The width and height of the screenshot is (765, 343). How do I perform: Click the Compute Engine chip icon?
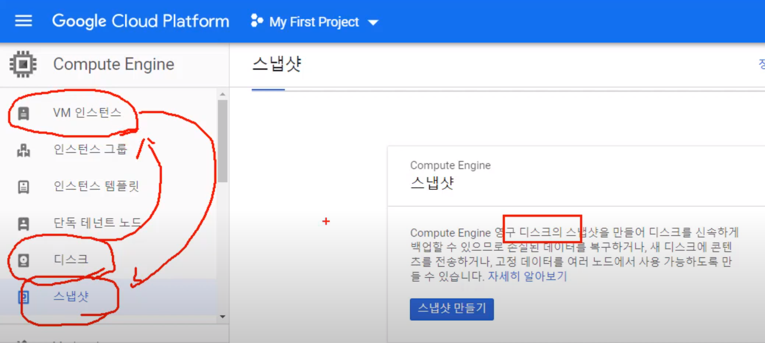pos(23,64)
